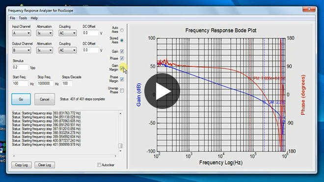The width and height of the screenshot is (324, 182).
Task: Select the Stored Axes radio button
Action: (x=122, y=40)
